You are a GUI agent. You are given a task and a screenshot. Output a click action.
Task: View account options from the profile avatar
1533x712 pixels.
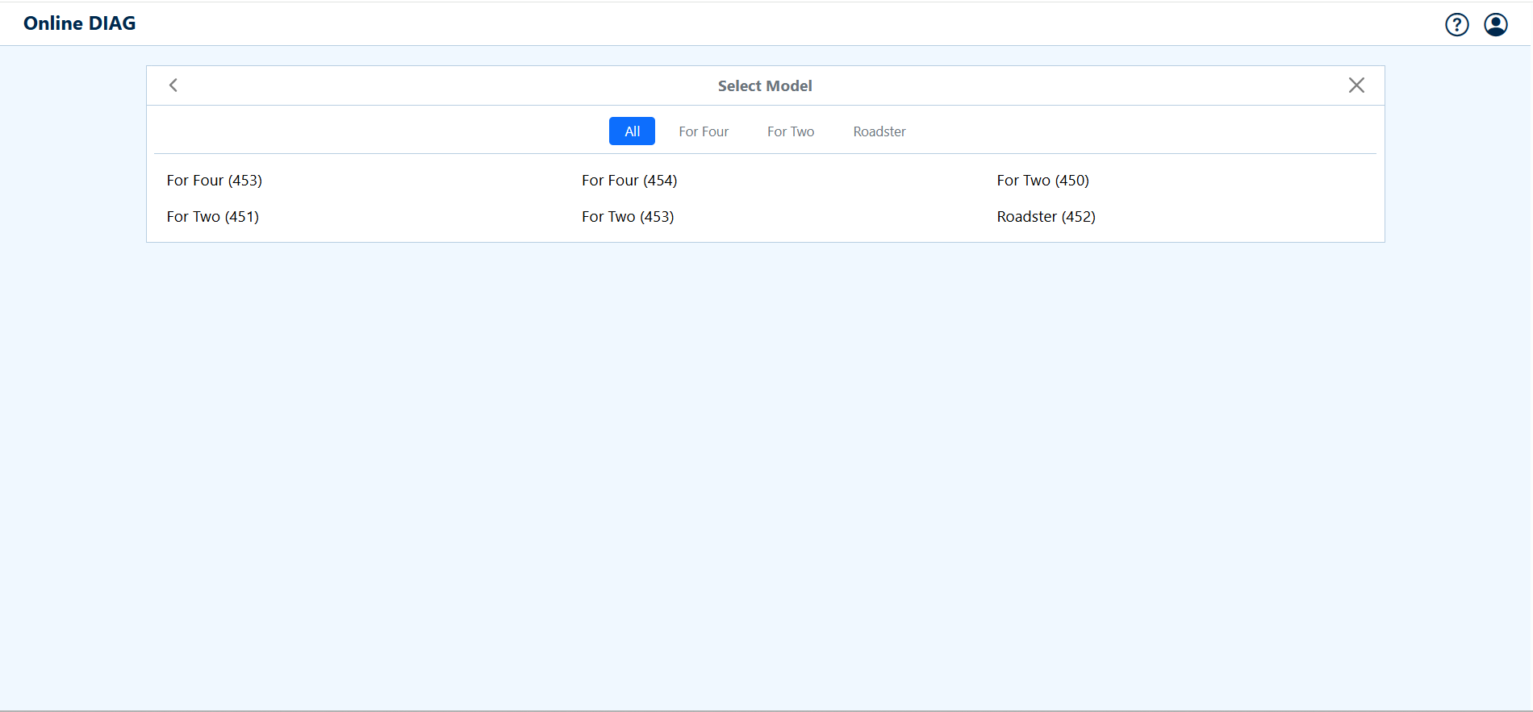[1495, 25]
